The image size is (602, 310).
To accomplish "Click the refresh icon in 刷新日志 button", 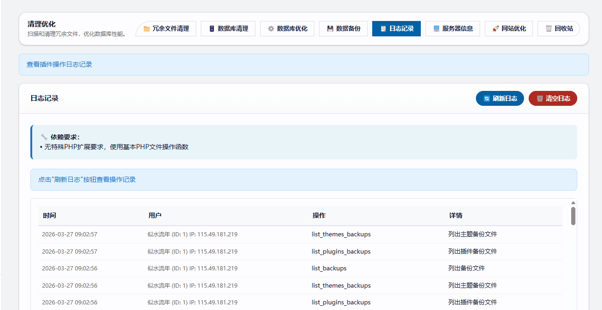I will (x=487, y=99).
